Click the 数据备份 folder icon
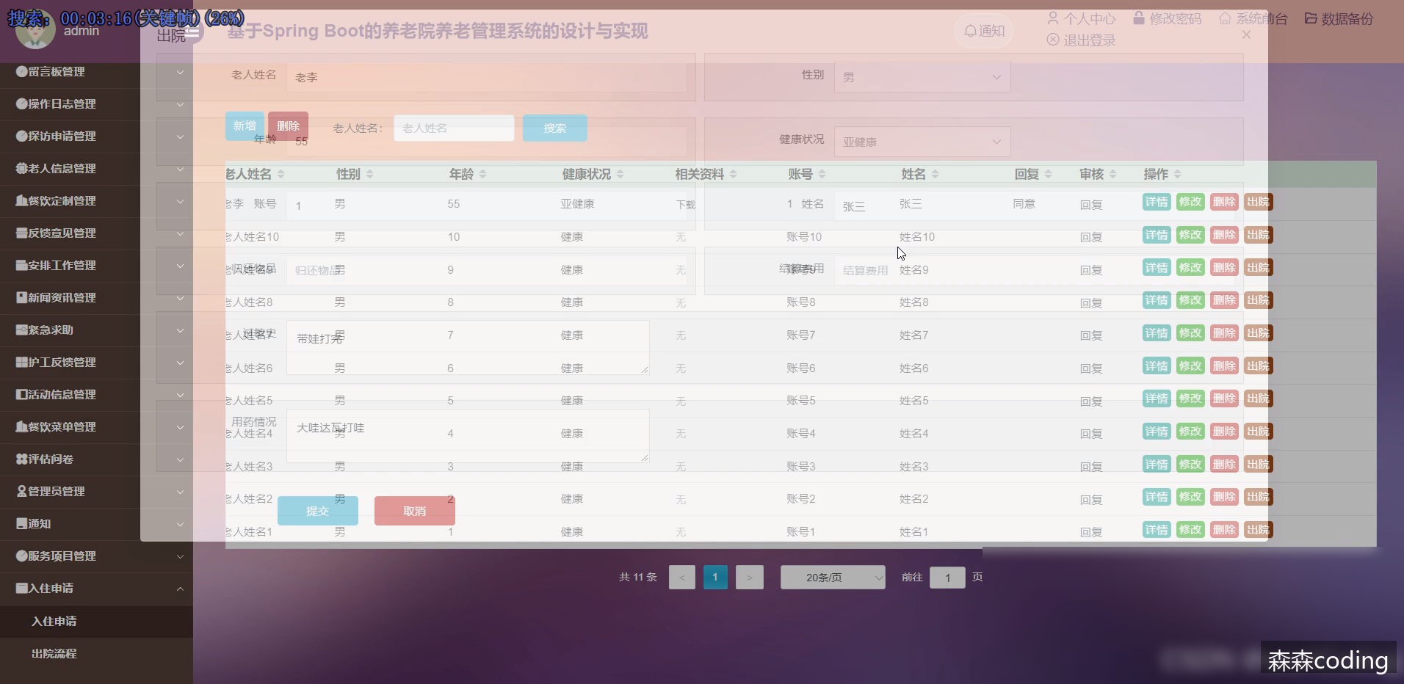Screen dimensions: 1404x684 coord(1311,18)
